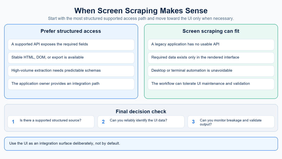
Task: Select 'A legacy application has no usable API'
Action: [211, 45]
